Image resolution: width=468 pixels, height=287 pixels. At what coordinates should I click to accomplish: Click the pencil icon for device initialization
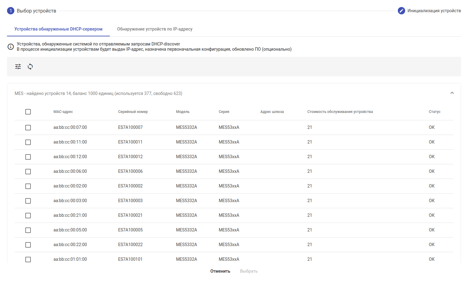pyautogui.click(x=401, y=11)
